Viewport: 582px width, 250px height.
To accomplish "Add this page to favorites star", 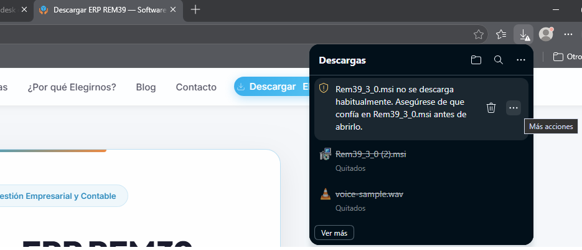I will [x=479, y=34].
